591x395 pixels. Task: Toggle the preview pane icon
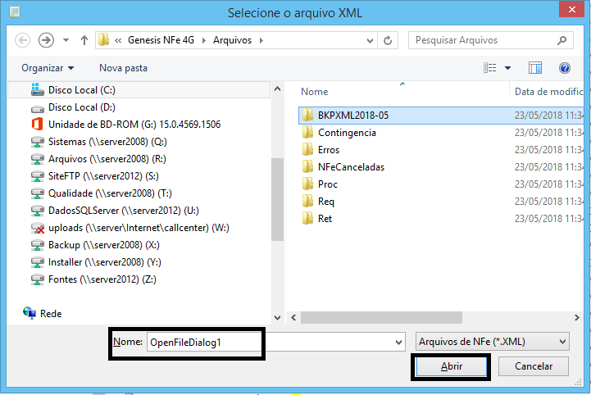pyautogui.click(x=535, y=68)
